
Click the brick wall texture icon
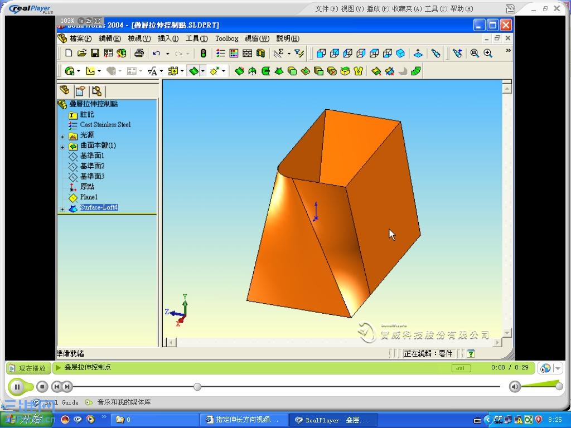(247, 53)
